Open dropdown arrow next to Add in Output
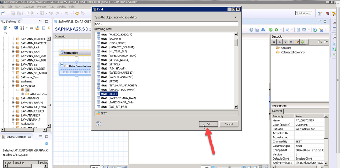Viewport: 340px width, 168px height. tap(307, 42)
